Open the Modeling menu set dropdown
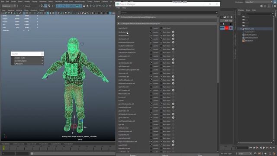 [9, 6]
